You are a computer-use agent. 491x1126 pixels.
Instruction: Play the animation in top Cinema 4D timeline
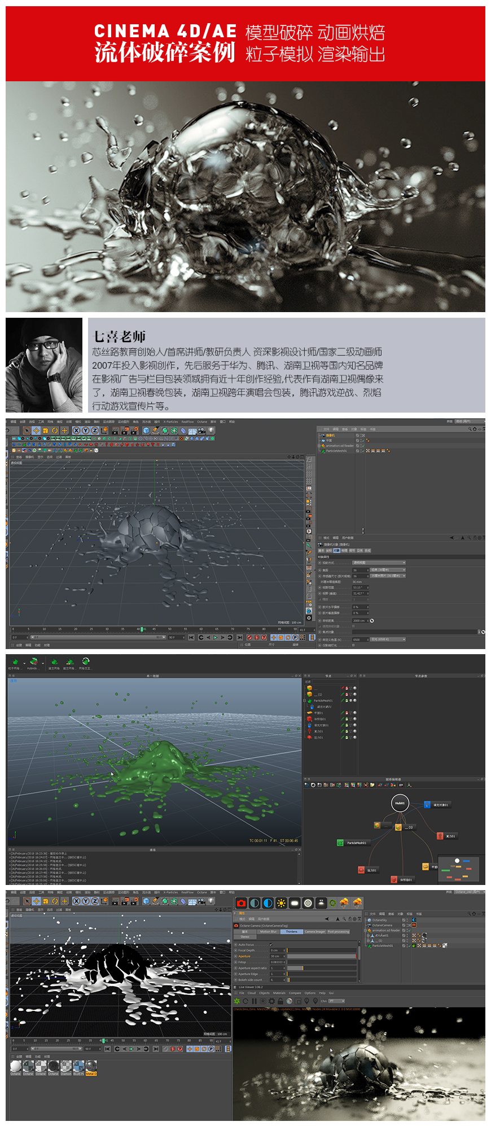click(x=215, y=637)
